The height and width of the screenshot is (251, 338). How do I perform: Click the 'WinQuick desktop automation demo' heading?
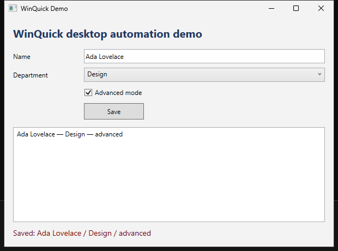click(x=107, y=34)
